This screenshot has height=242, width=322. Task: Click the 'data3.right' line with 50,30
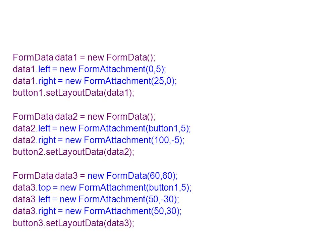97,211
